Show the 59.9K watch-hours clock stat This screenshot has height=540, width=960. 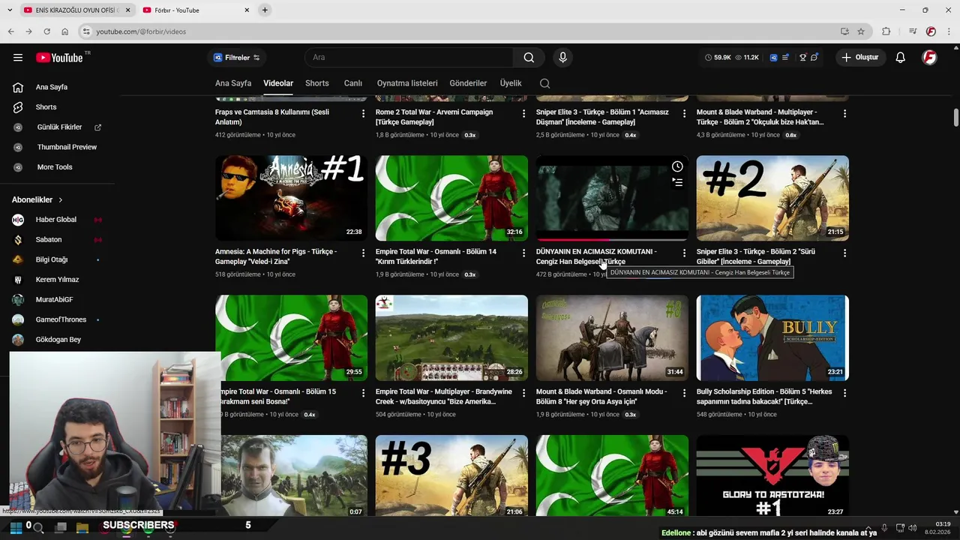click(718, 58)
